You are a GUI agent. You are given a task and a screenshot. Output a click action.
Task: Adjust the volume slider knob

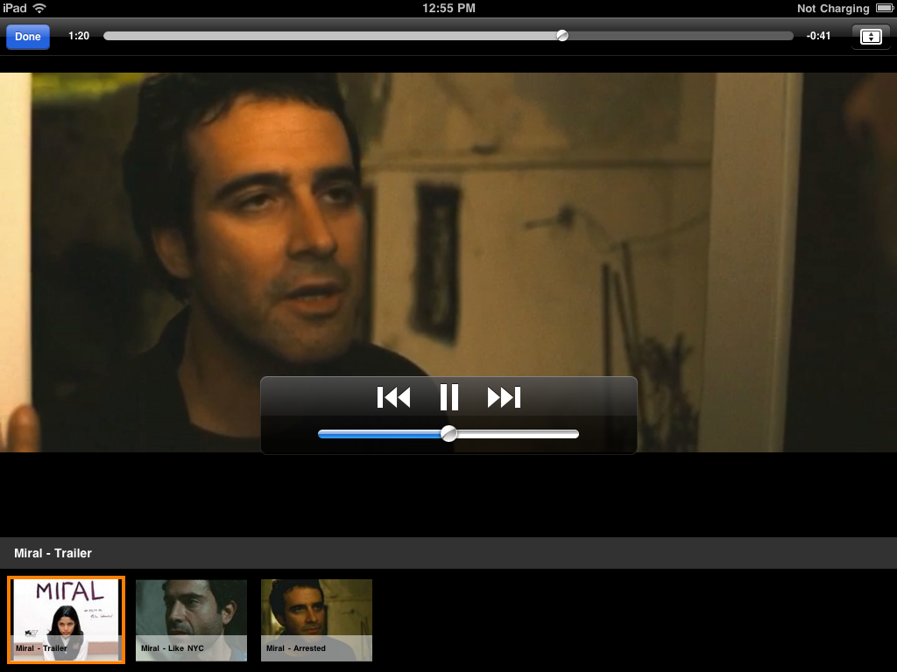click(449, 434)
